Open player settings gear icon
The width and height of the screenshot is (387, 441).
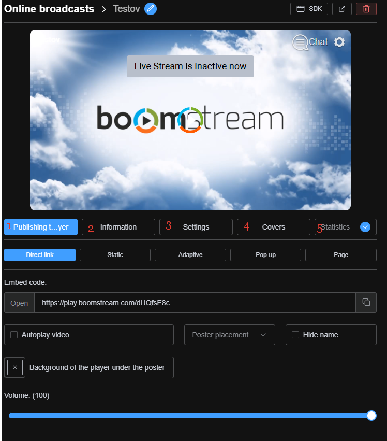point(339,42)
